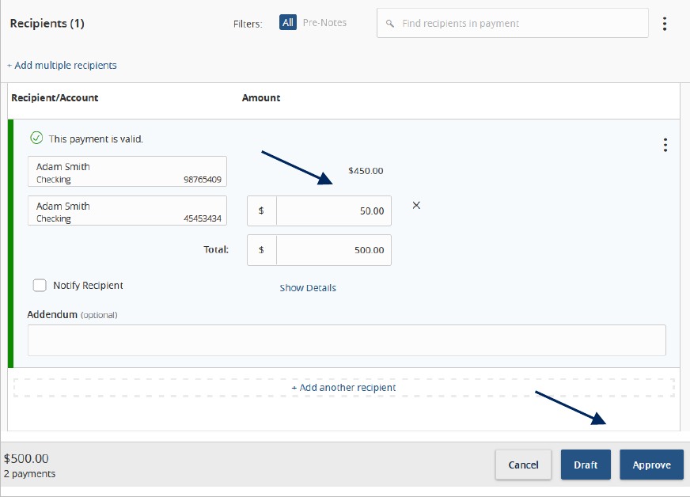The width and height of the screenshot is (690, 497).
Task: Click the $450.00 amount text
Action: tap(366, 171)
